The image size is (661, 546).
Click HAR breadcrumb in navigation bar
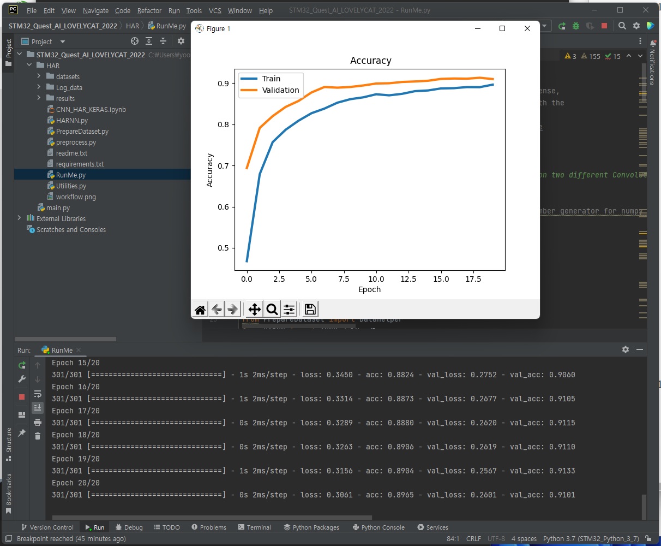133,26
